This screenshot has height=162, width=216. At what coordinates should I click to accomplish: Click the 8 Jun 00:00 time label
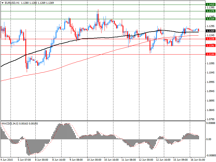[x=42, y=160]
